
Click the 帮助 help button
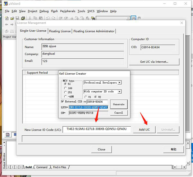coord(173,149)
